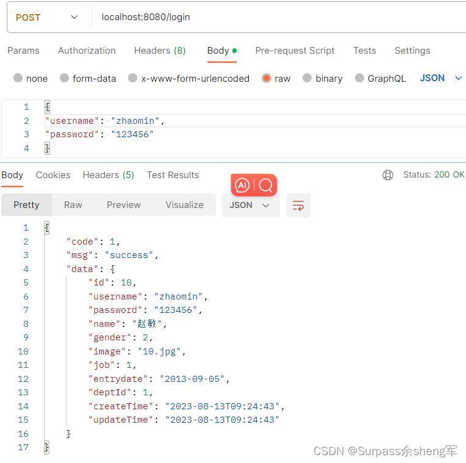Select the binary radio button

(x=307, y=78)
